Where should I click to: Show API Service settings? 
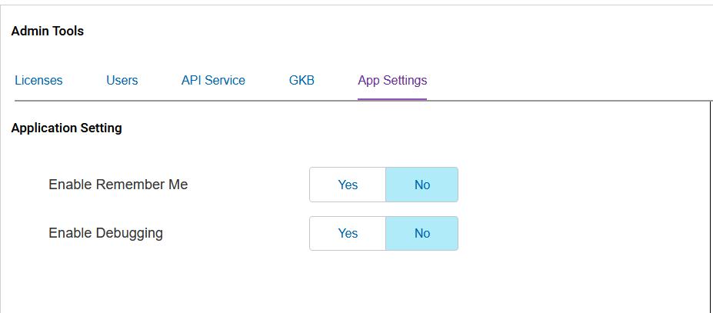click(213, 80)
